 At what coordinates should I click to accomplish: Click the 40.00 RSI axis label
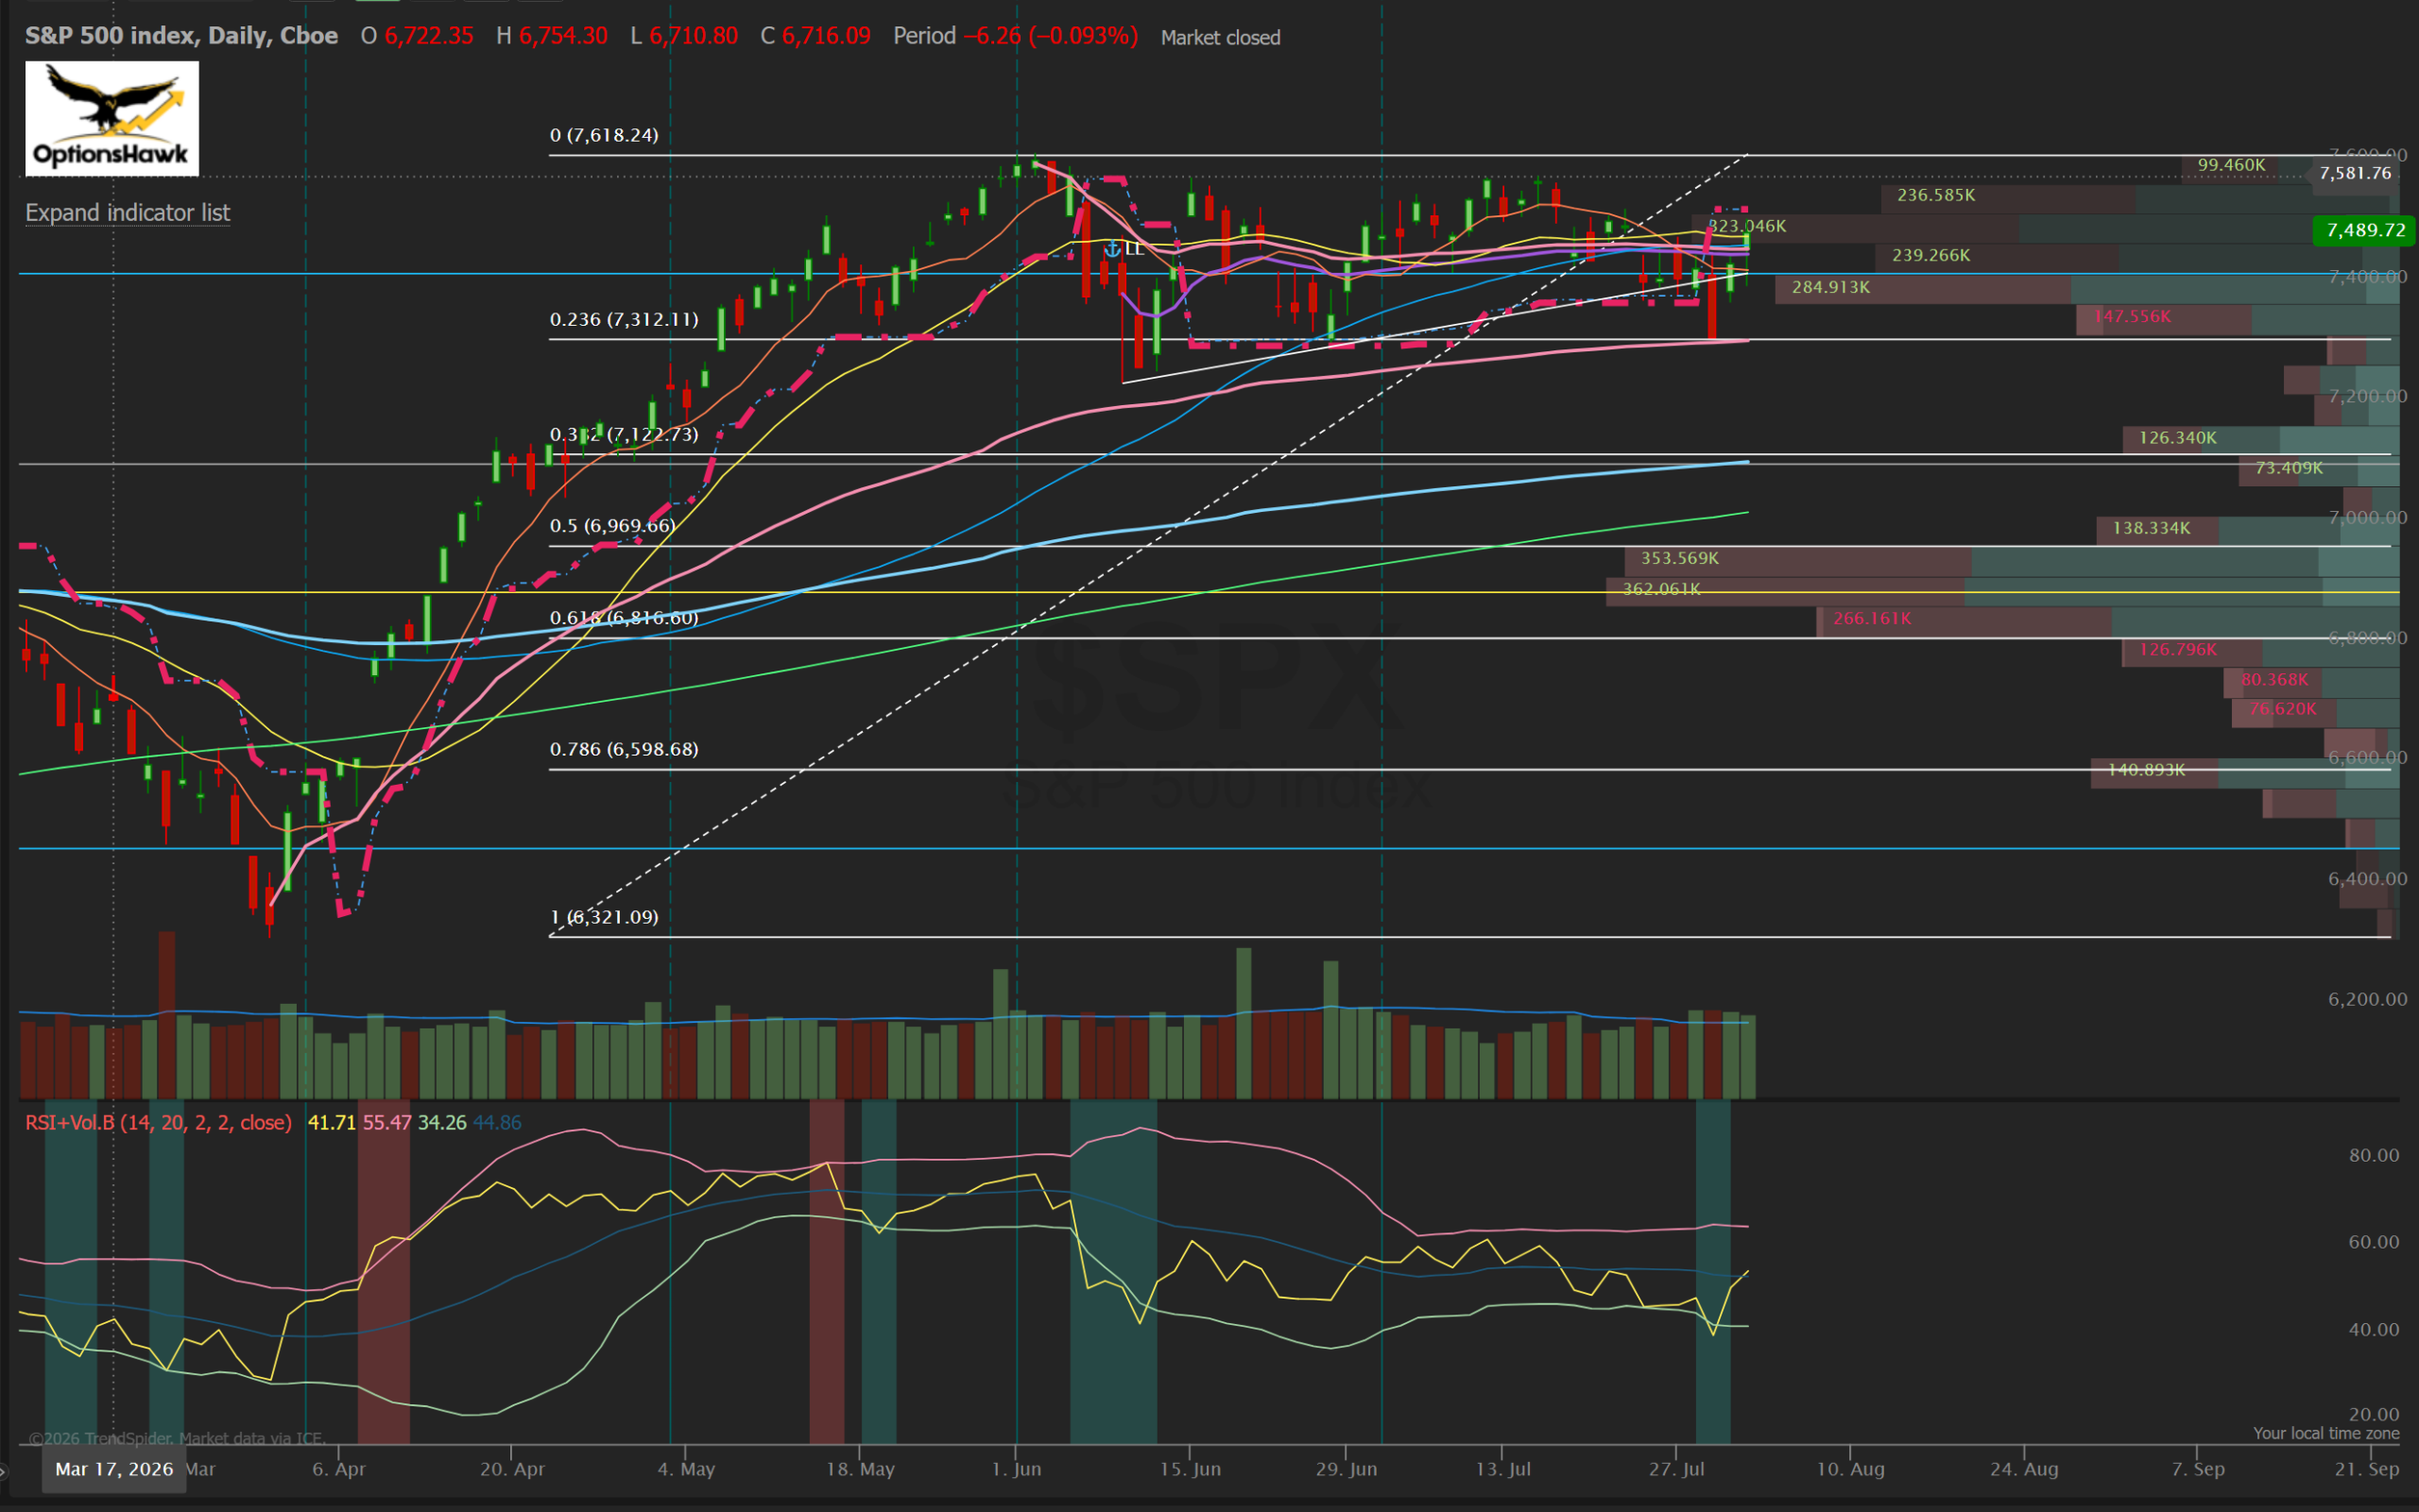pos(2374,1329)
